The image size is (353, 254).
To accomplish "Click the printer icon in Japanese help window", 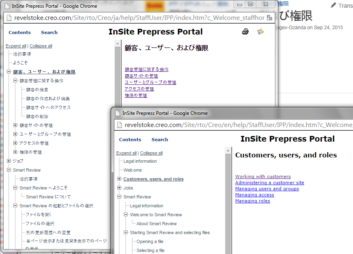I will tap(245, 32).
